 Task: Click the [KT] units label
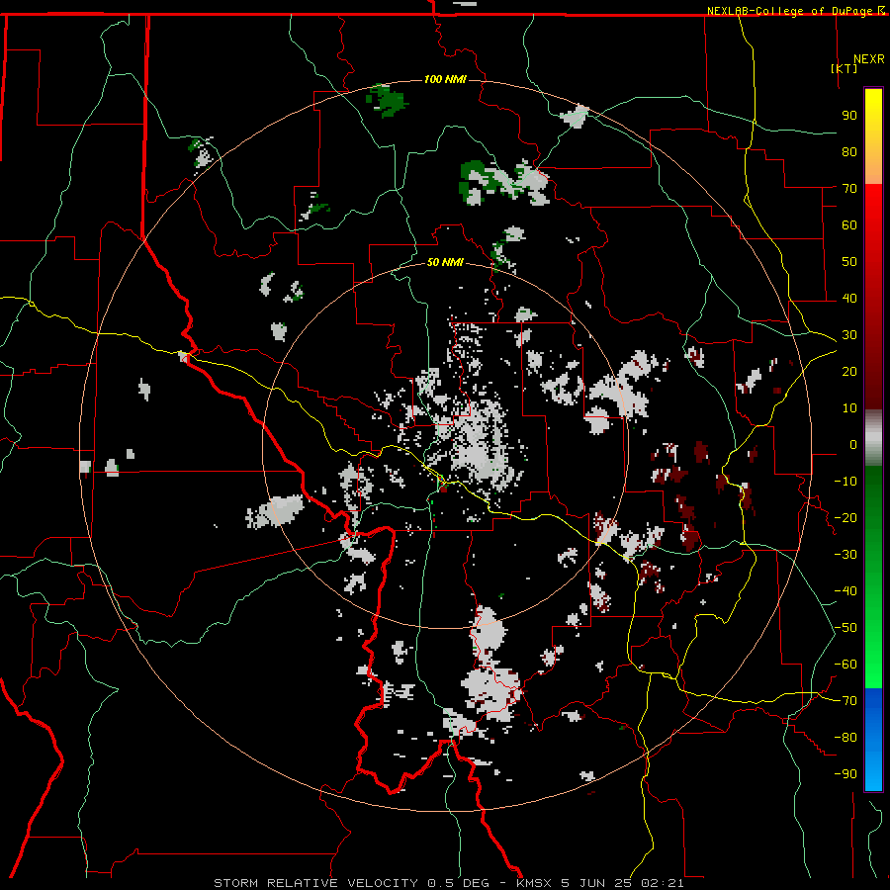845,68
